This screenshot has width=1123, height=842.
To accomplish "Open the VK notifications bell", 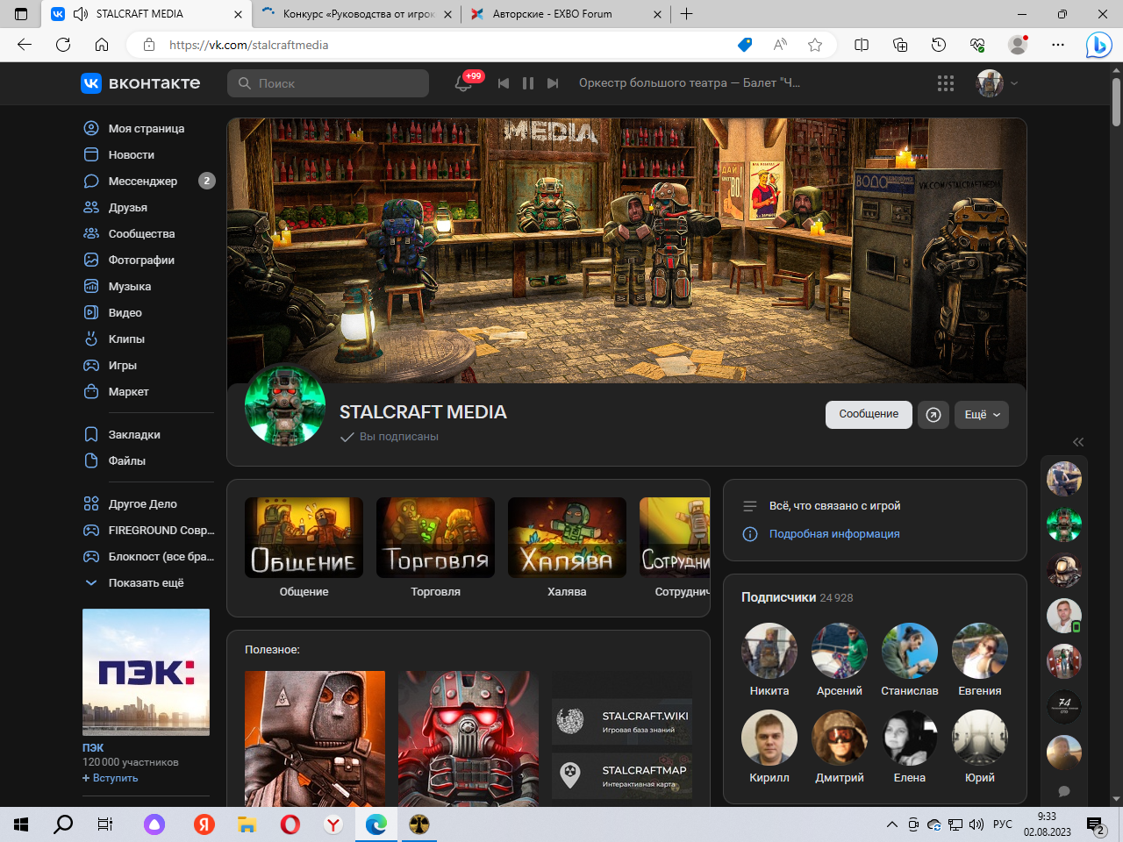I will point(463,83).
